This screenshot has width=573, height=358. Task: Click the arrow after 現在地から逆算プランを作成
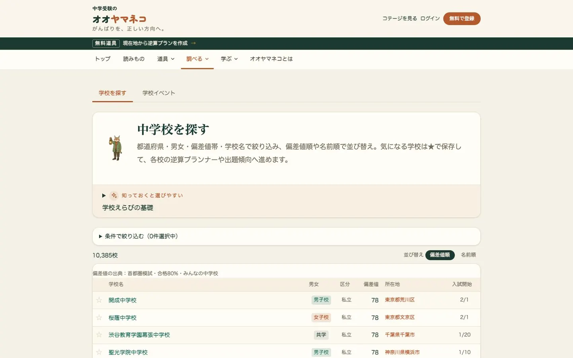coord(193,43)
